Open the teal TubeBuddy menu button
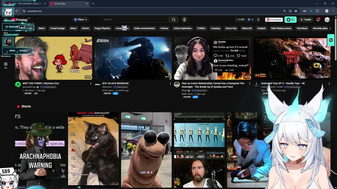Viewport: 337px width, 189px height. [290, 19]
